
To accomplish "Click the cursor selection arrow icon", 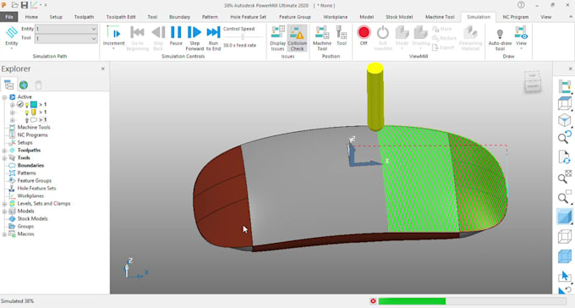I will pyautogui.click(x=564, y=276).
